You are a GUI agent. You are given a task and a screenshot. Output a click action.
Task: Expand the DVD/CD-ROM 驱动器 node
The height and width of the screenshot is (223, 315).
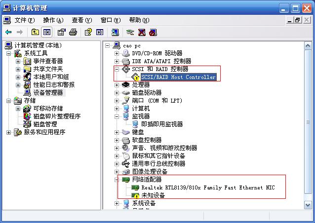(117, 53)
